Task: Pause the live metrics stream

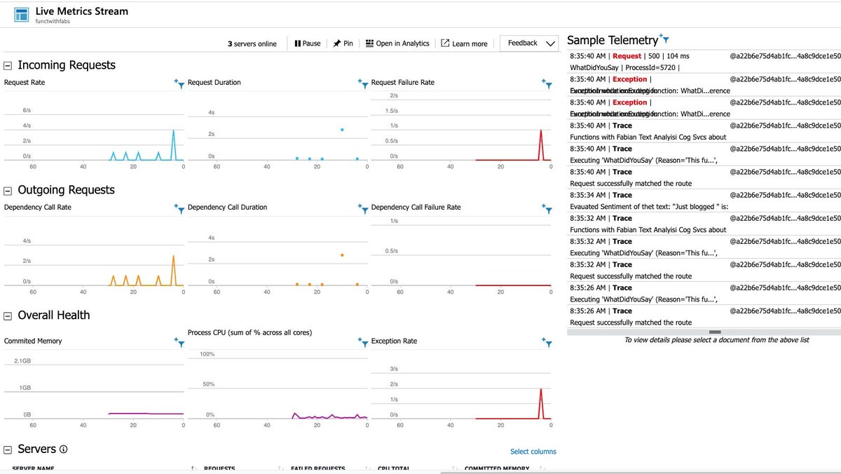Action: click(308, 43)
